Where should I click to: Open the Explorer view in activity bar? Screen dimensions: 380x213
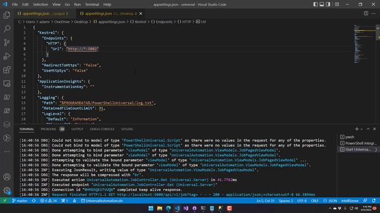[7, 15]
